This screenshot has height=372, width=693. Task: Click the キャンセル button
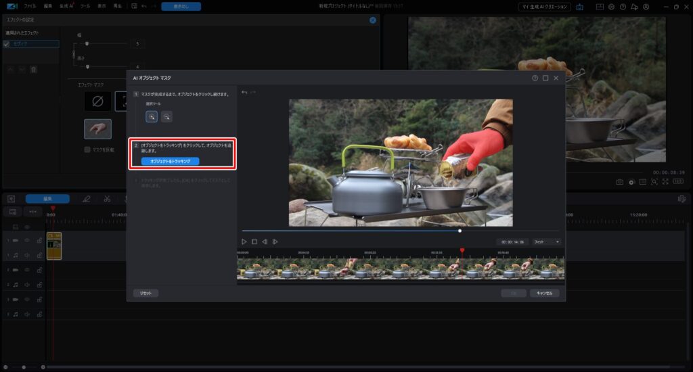pos(544,293)
